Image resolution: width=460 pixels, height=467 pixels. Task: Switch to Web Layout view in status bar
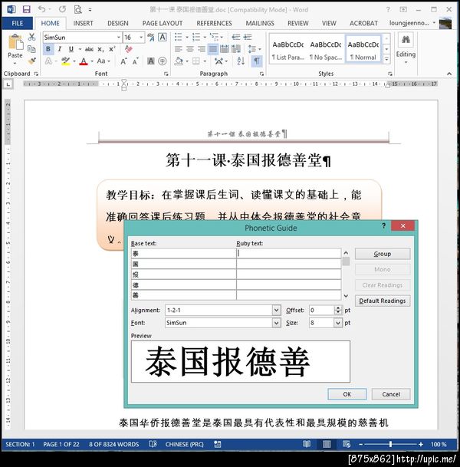coord(347,444)
